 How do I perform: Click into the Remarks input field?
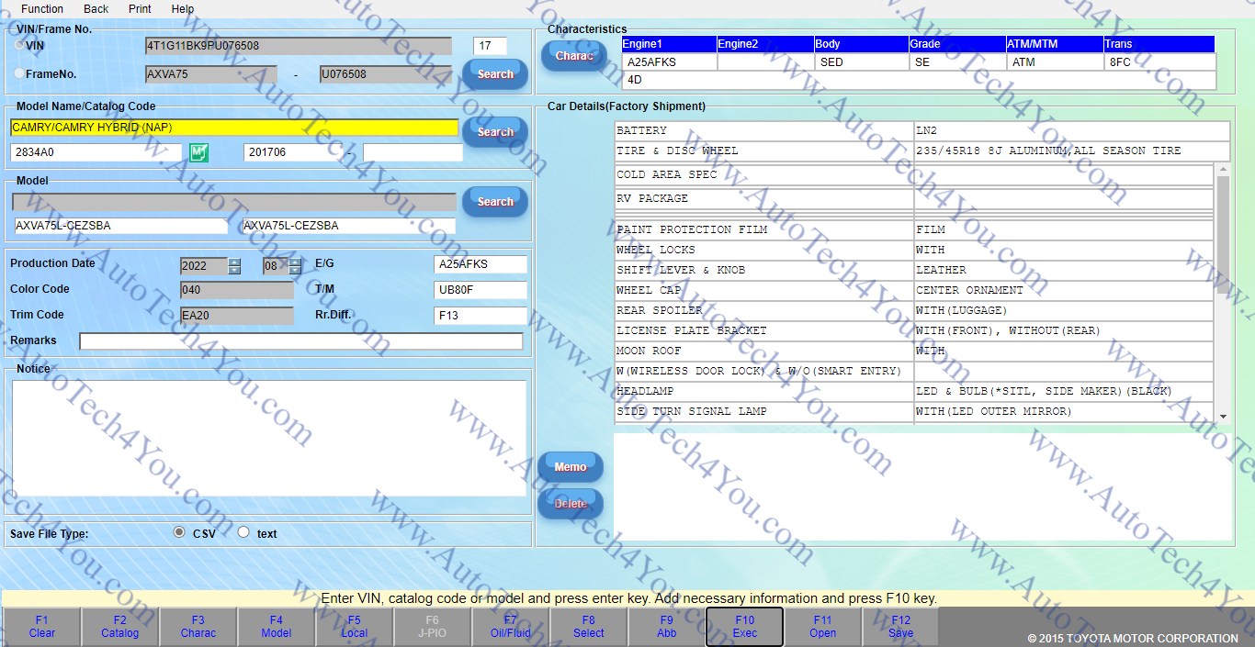click(x=300, y=341)
